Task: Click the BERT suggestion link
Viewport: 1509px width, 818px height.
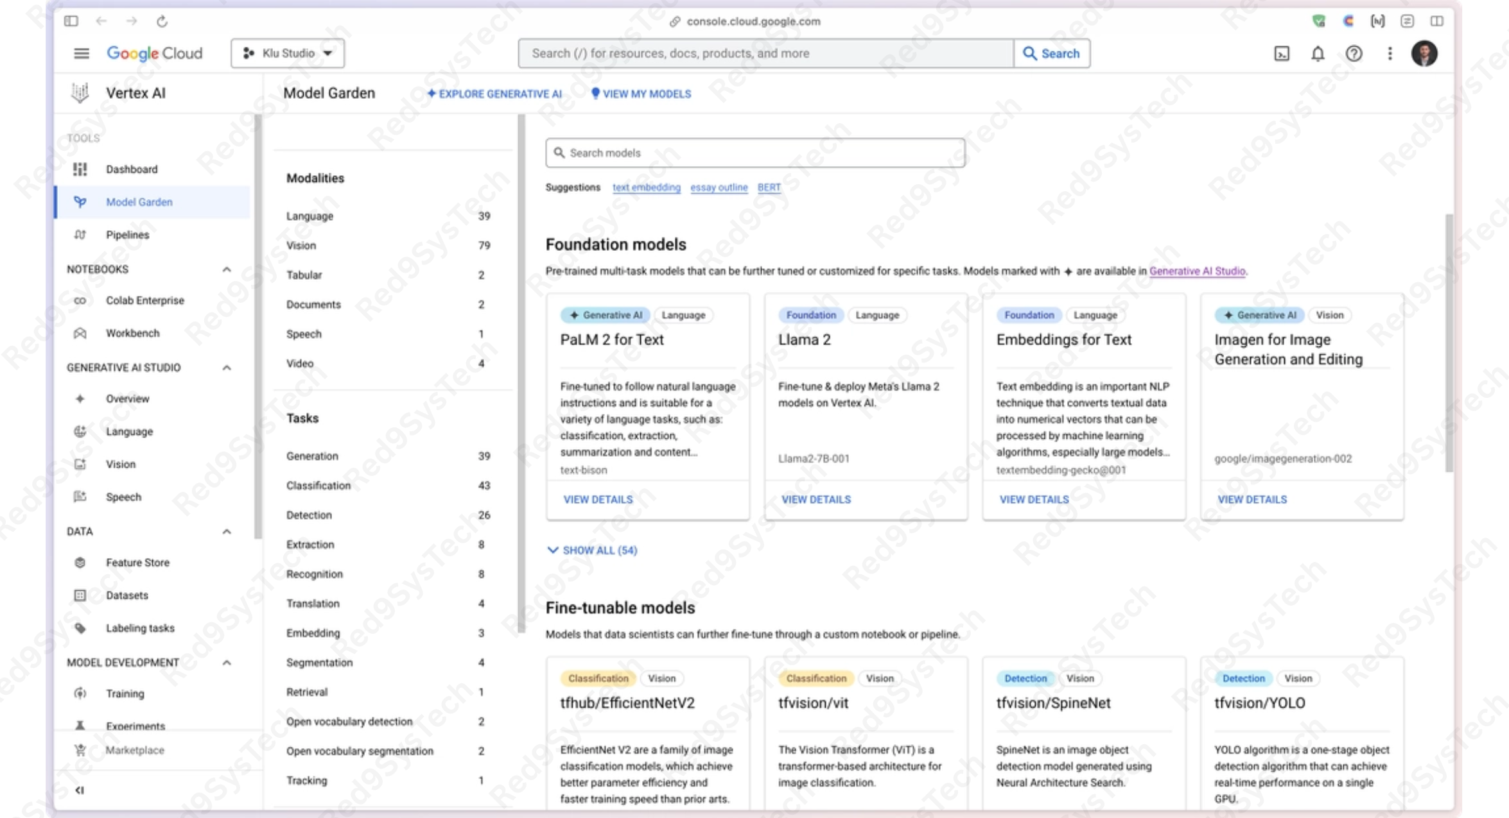Action: tap(769, 187)
